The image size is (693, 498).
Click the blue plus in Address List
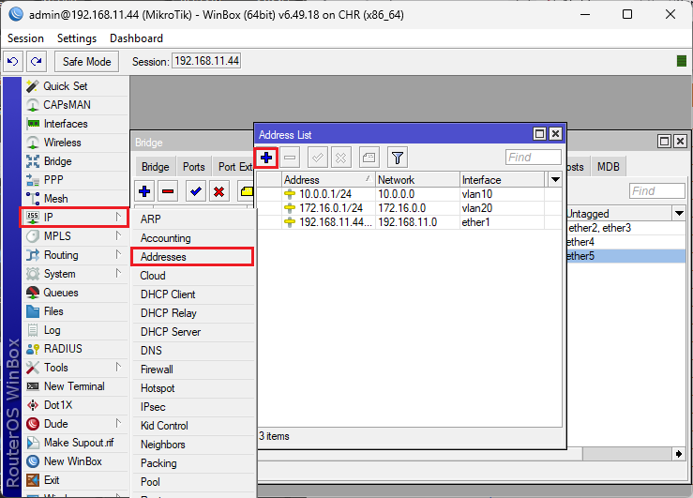click(x=266, y=158)
